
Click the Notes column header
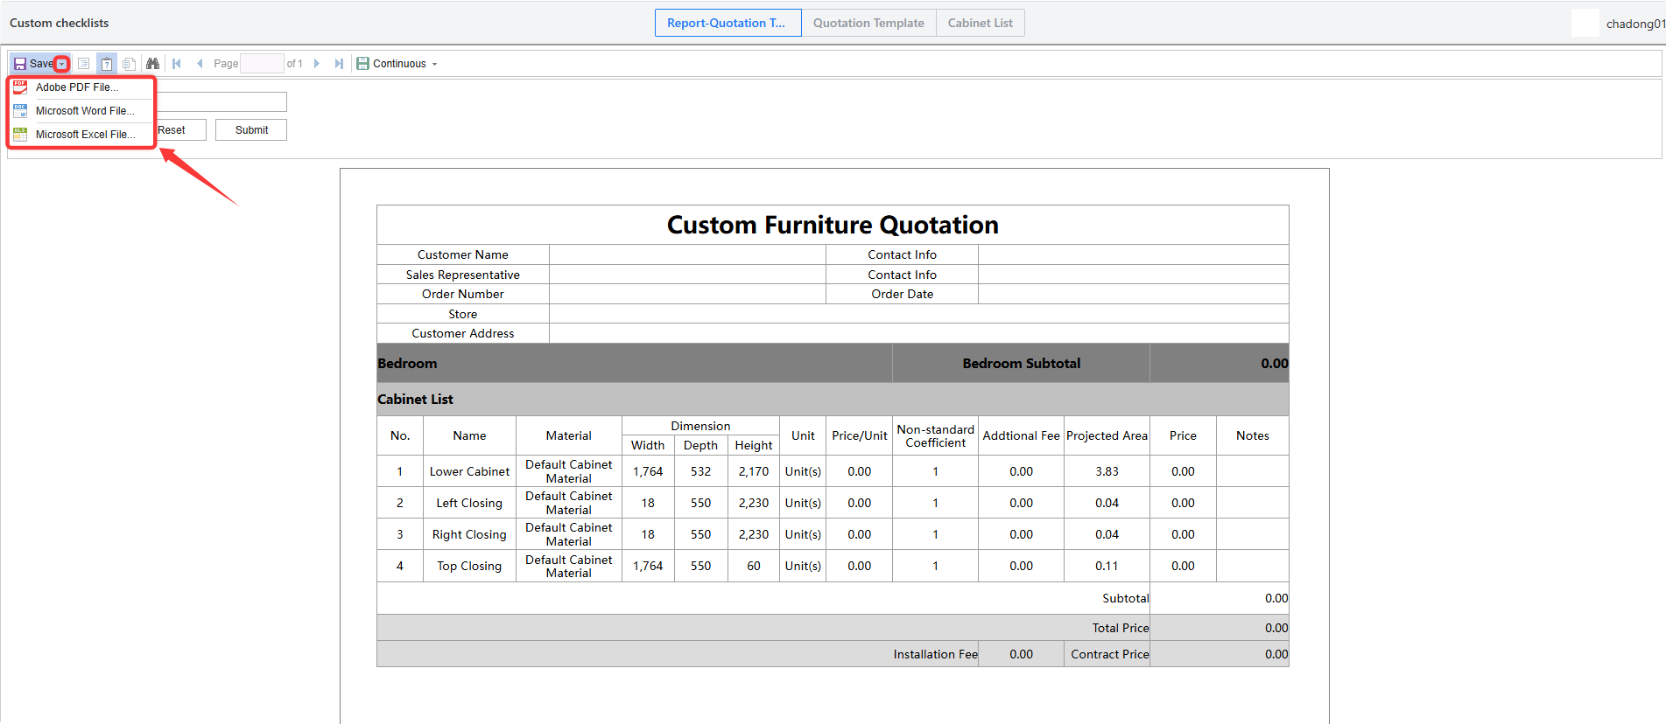coord(1253,435)
